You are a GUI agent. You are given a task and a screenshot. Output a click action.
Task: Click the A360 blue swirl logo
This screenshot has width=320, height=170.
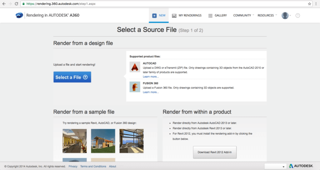click(19, 15)
